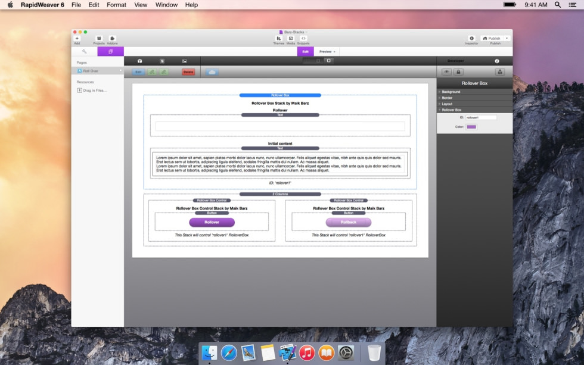
Task: Click Drag in Files resources entry
Action: 92,91
